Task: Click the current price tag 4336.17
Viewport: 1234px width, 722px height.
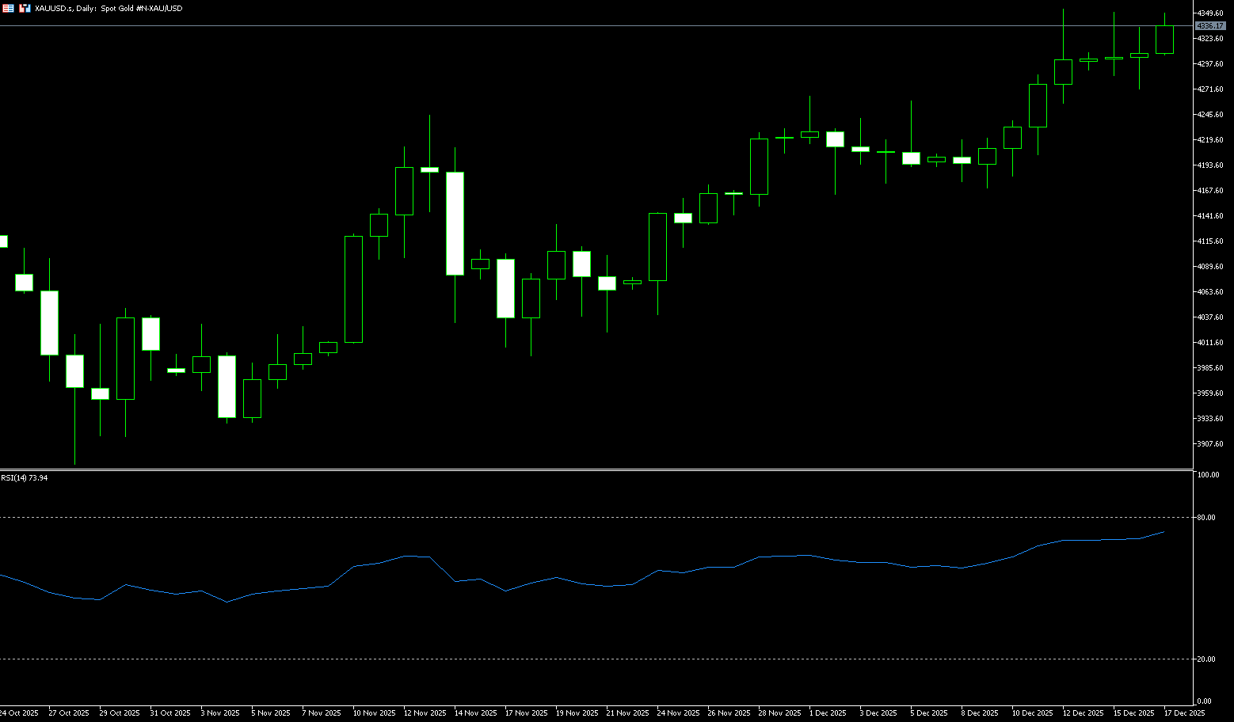Action: pos(1210,26)
